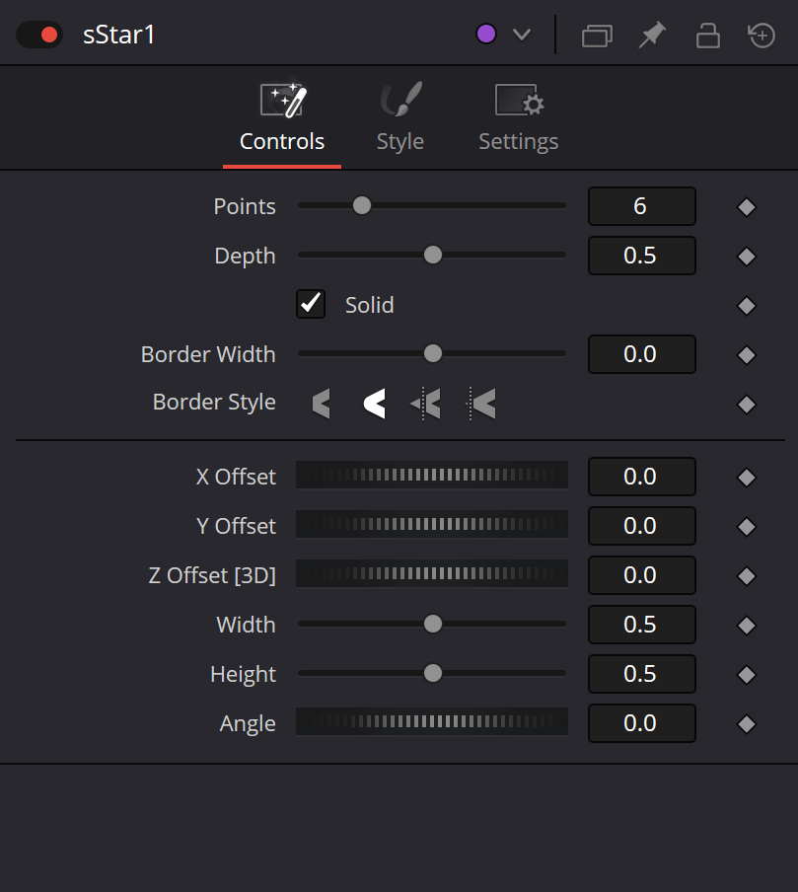The height and width of the screenshot is (892, 798).
Task: Click the Border Width value field
Action: [641, 354]
